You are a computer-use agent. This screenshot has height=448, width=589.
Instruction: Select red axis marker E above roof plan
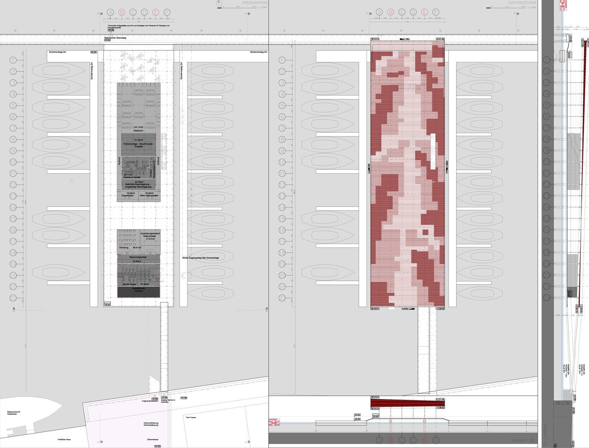click(x=424, y=12)
